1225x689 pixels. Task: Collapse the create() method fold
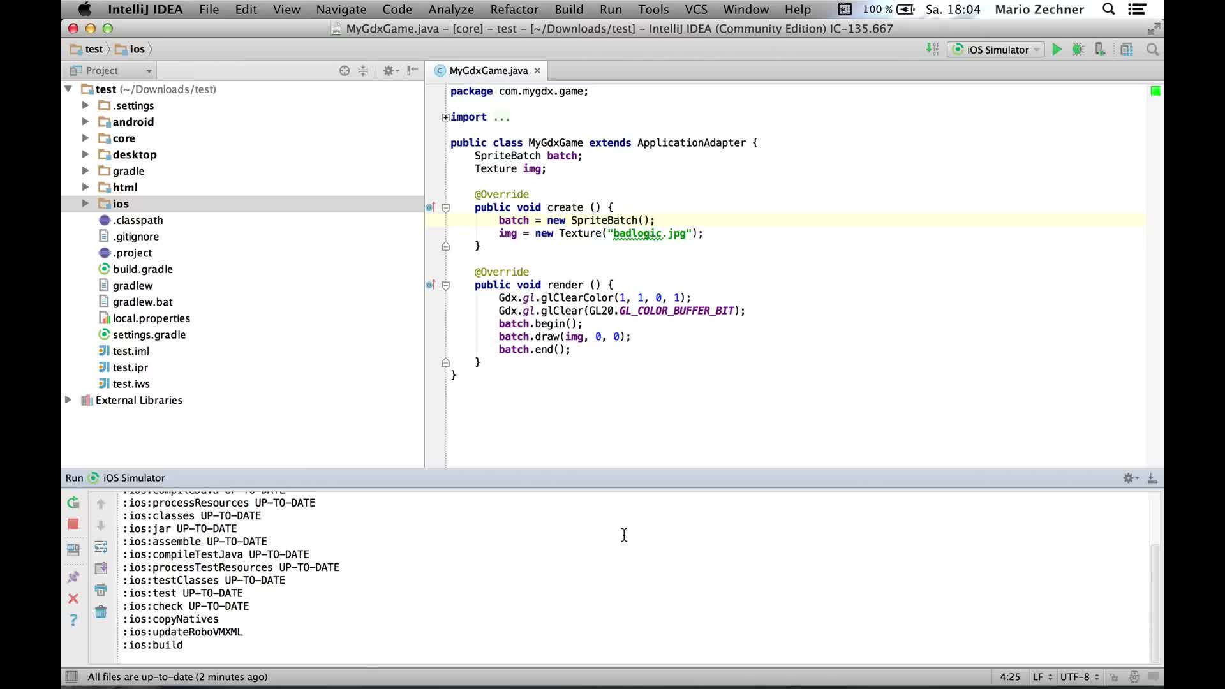tap(446, 208)
